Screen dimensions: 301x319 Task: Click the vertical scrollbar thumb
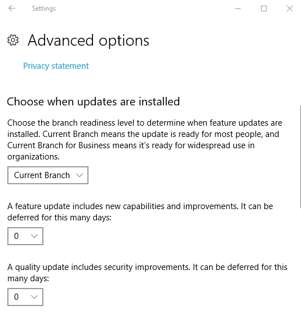pyautogui.click(x=300, y=157)
